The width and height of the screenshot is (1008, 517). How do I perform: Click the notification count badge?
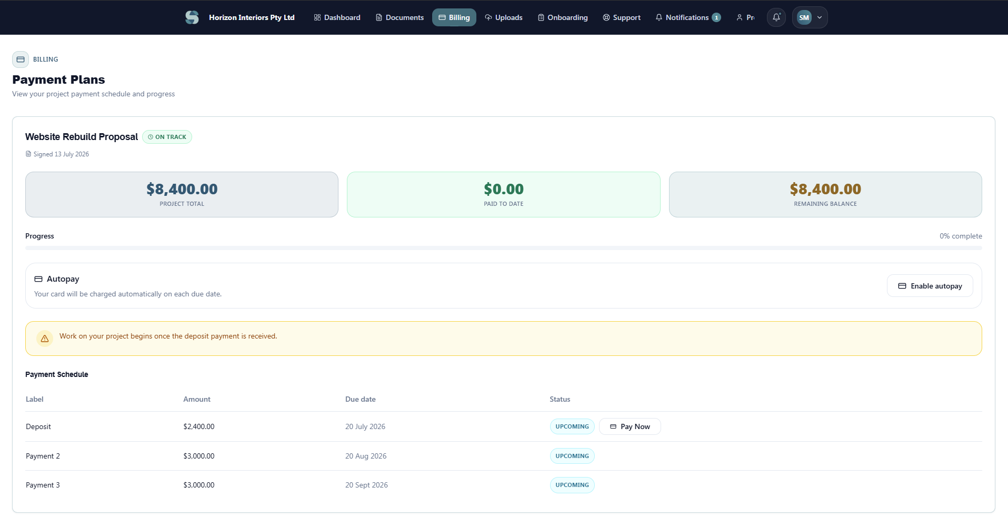716,17
